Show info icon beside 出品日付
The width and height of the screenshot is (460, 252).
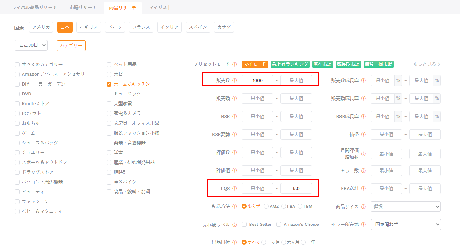[x=235, y=242]
